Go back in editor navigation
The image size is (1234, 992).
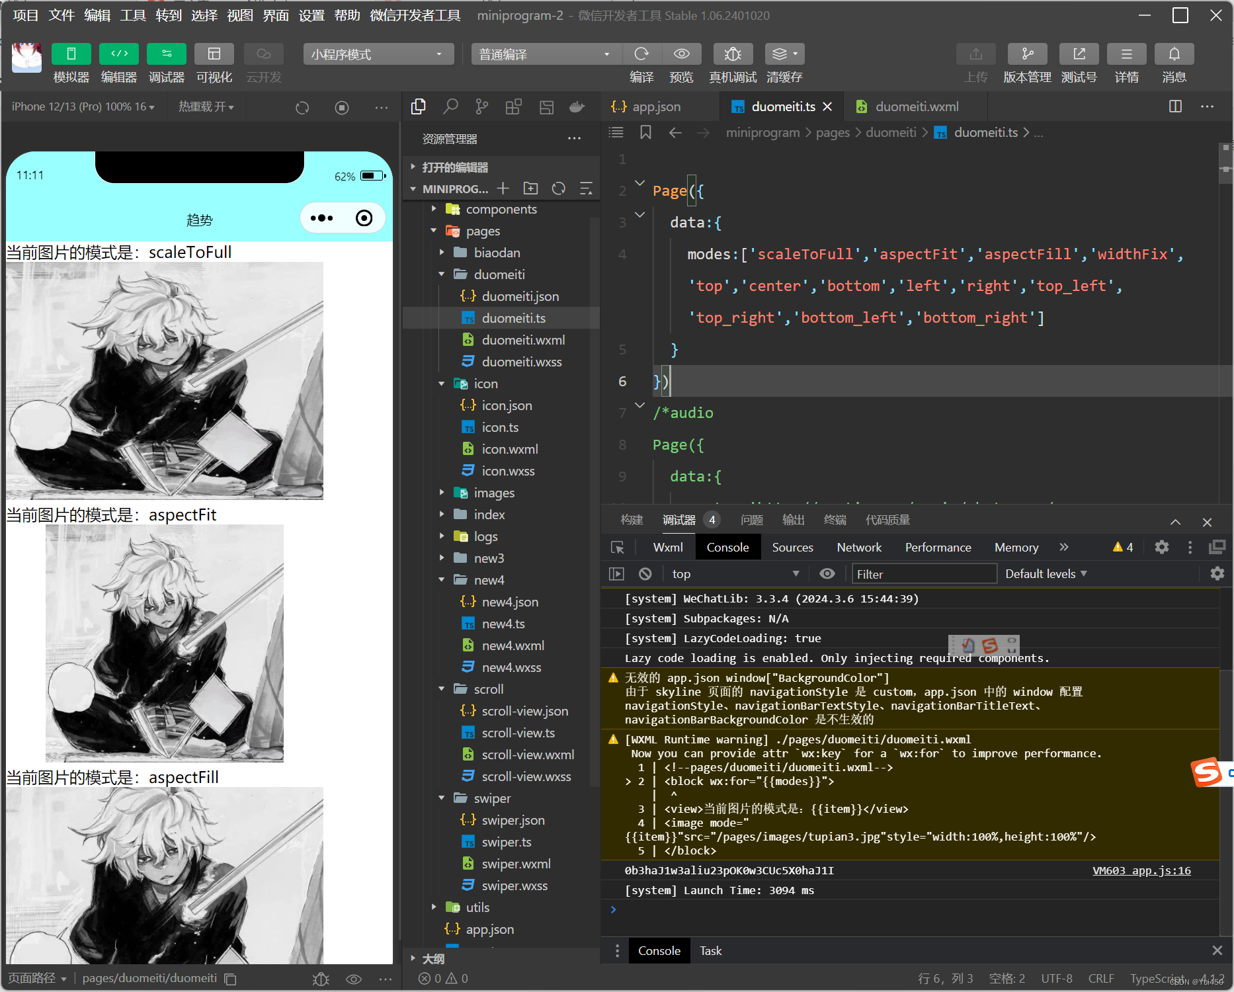click(x=675, y=133)
